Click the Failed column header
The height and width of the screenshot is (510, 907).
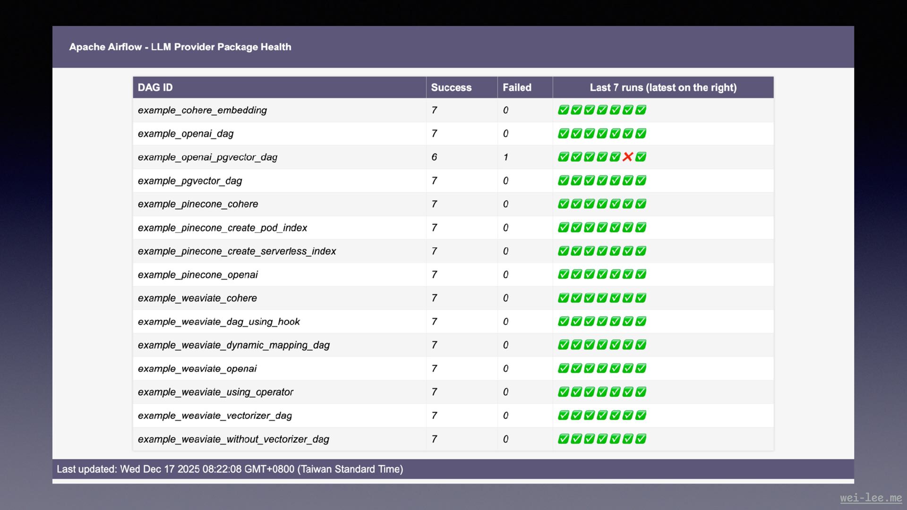click(x=517, y=87)
